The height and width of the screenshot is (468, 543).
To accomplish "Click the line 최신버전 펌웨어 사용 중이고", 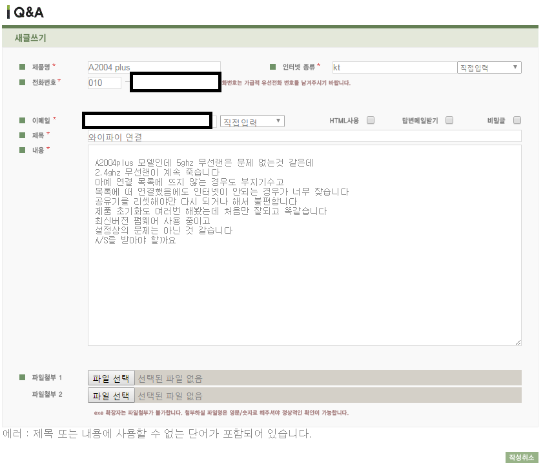I will 153,221.
